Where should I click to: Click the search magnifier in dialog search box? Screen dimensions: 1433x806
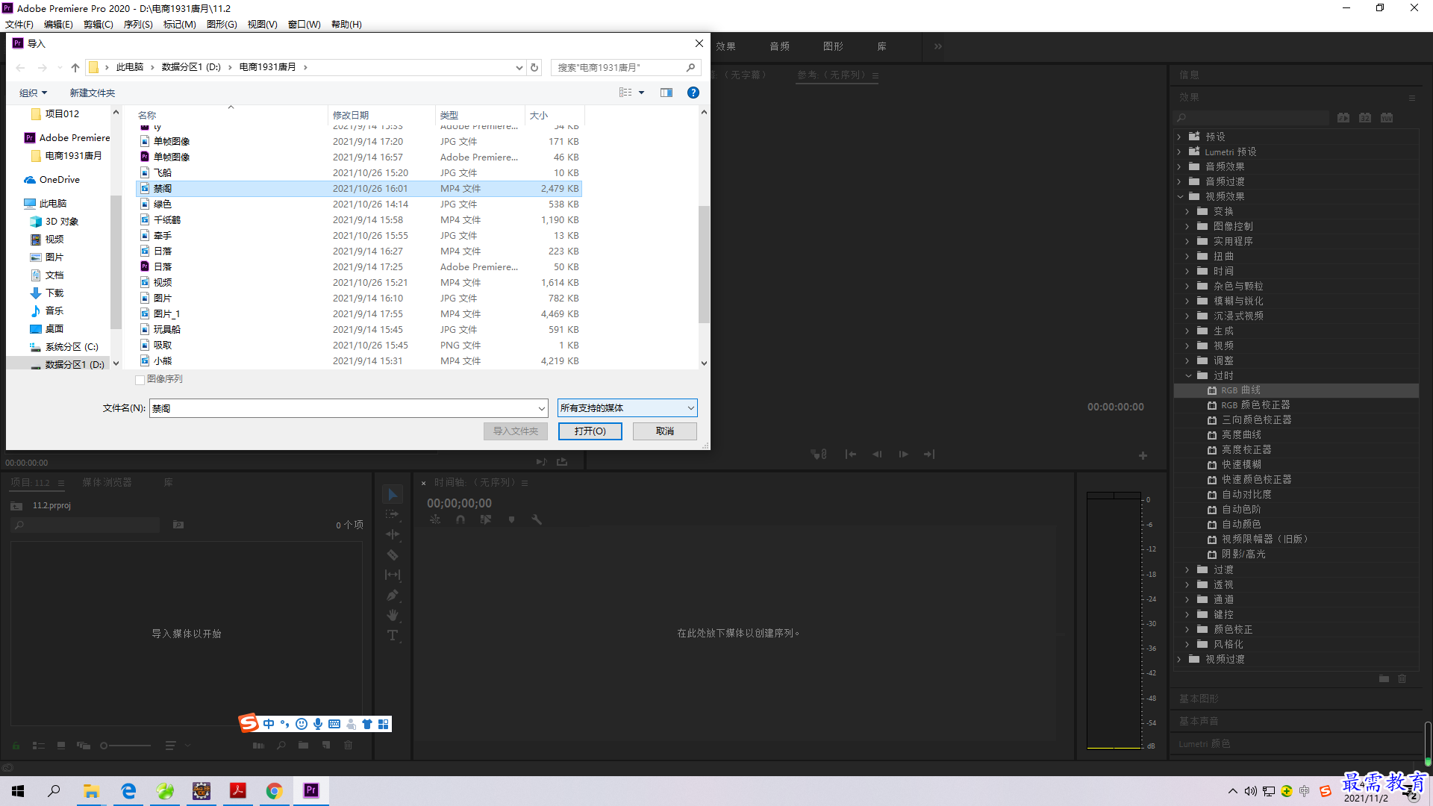691,67
